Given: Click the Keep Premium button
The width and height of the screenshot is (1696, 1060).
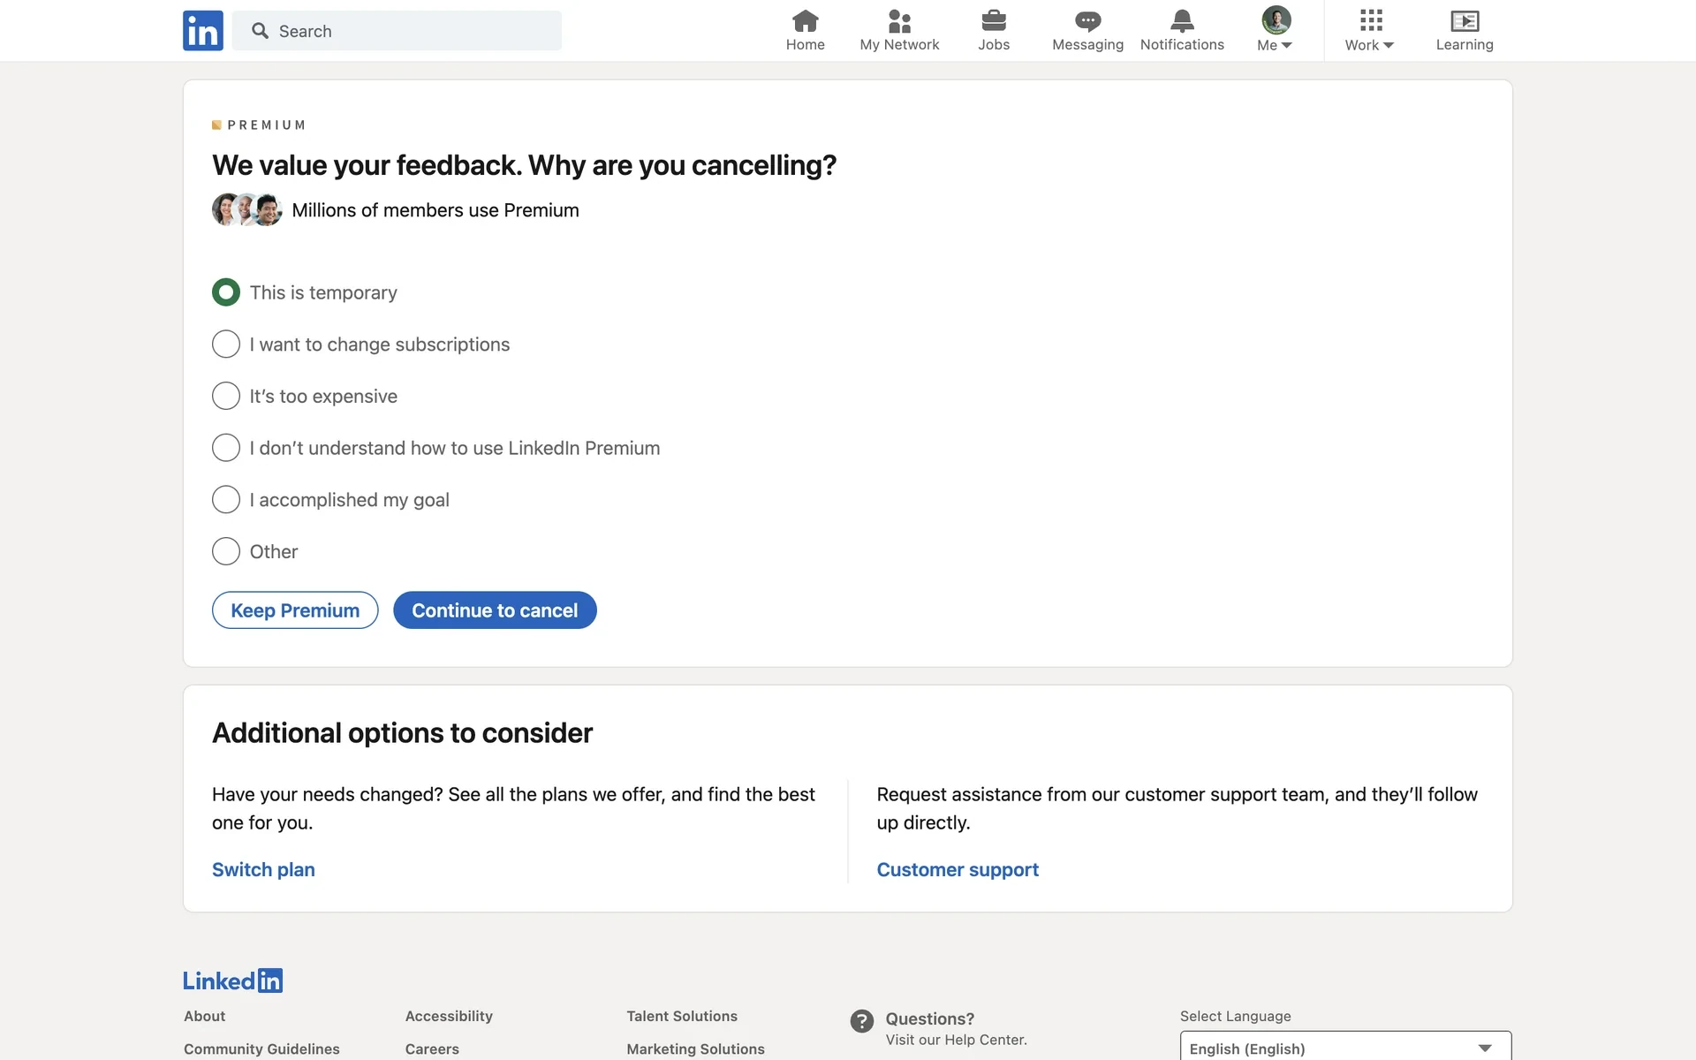Looking at the screenshot, I should pyautogui.click(x=295, y=610).
